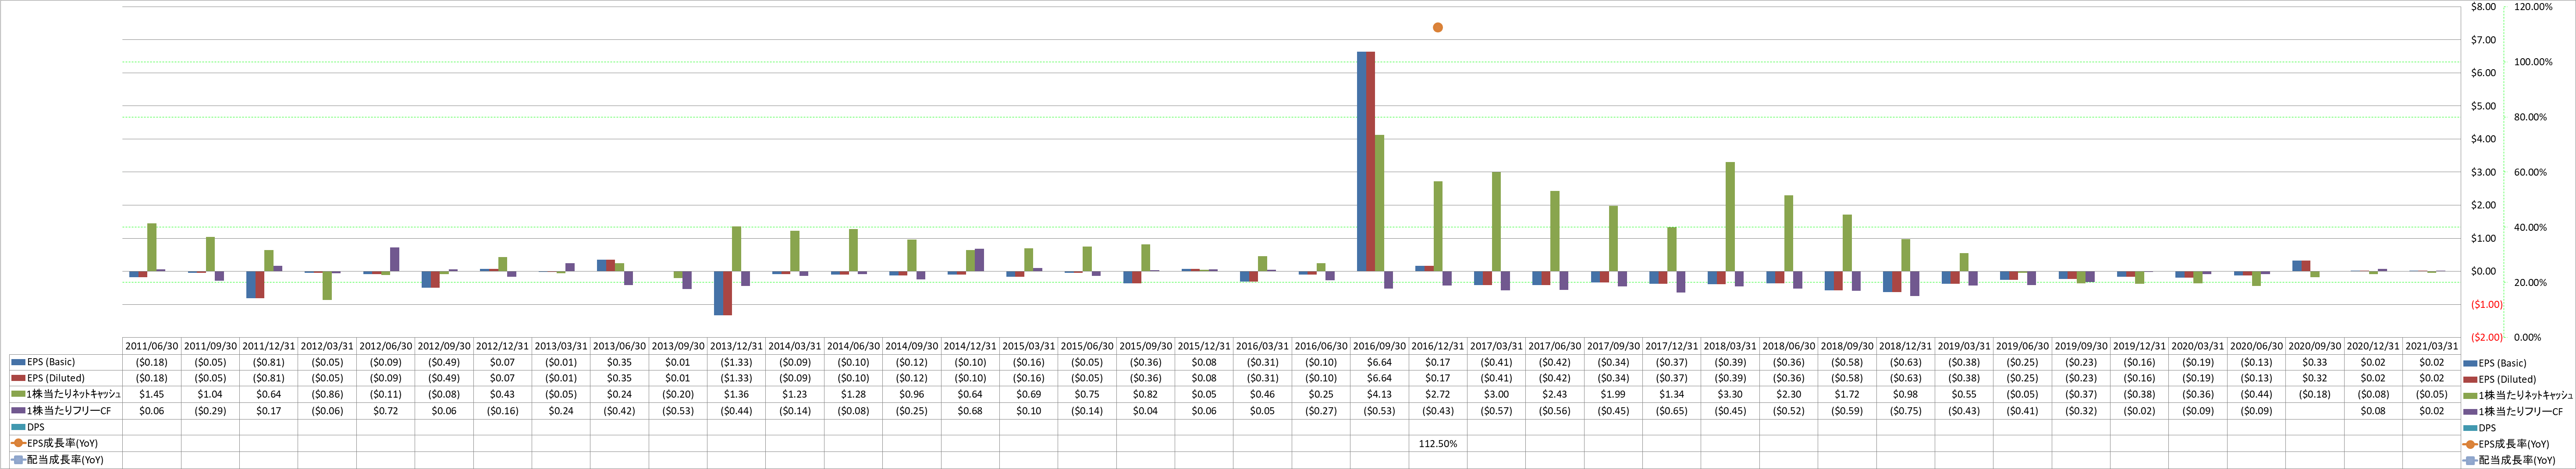Click 配当成長率(YoY) row label in data table
Screen dimensions: 2576x469
click(x=65, y=460)
